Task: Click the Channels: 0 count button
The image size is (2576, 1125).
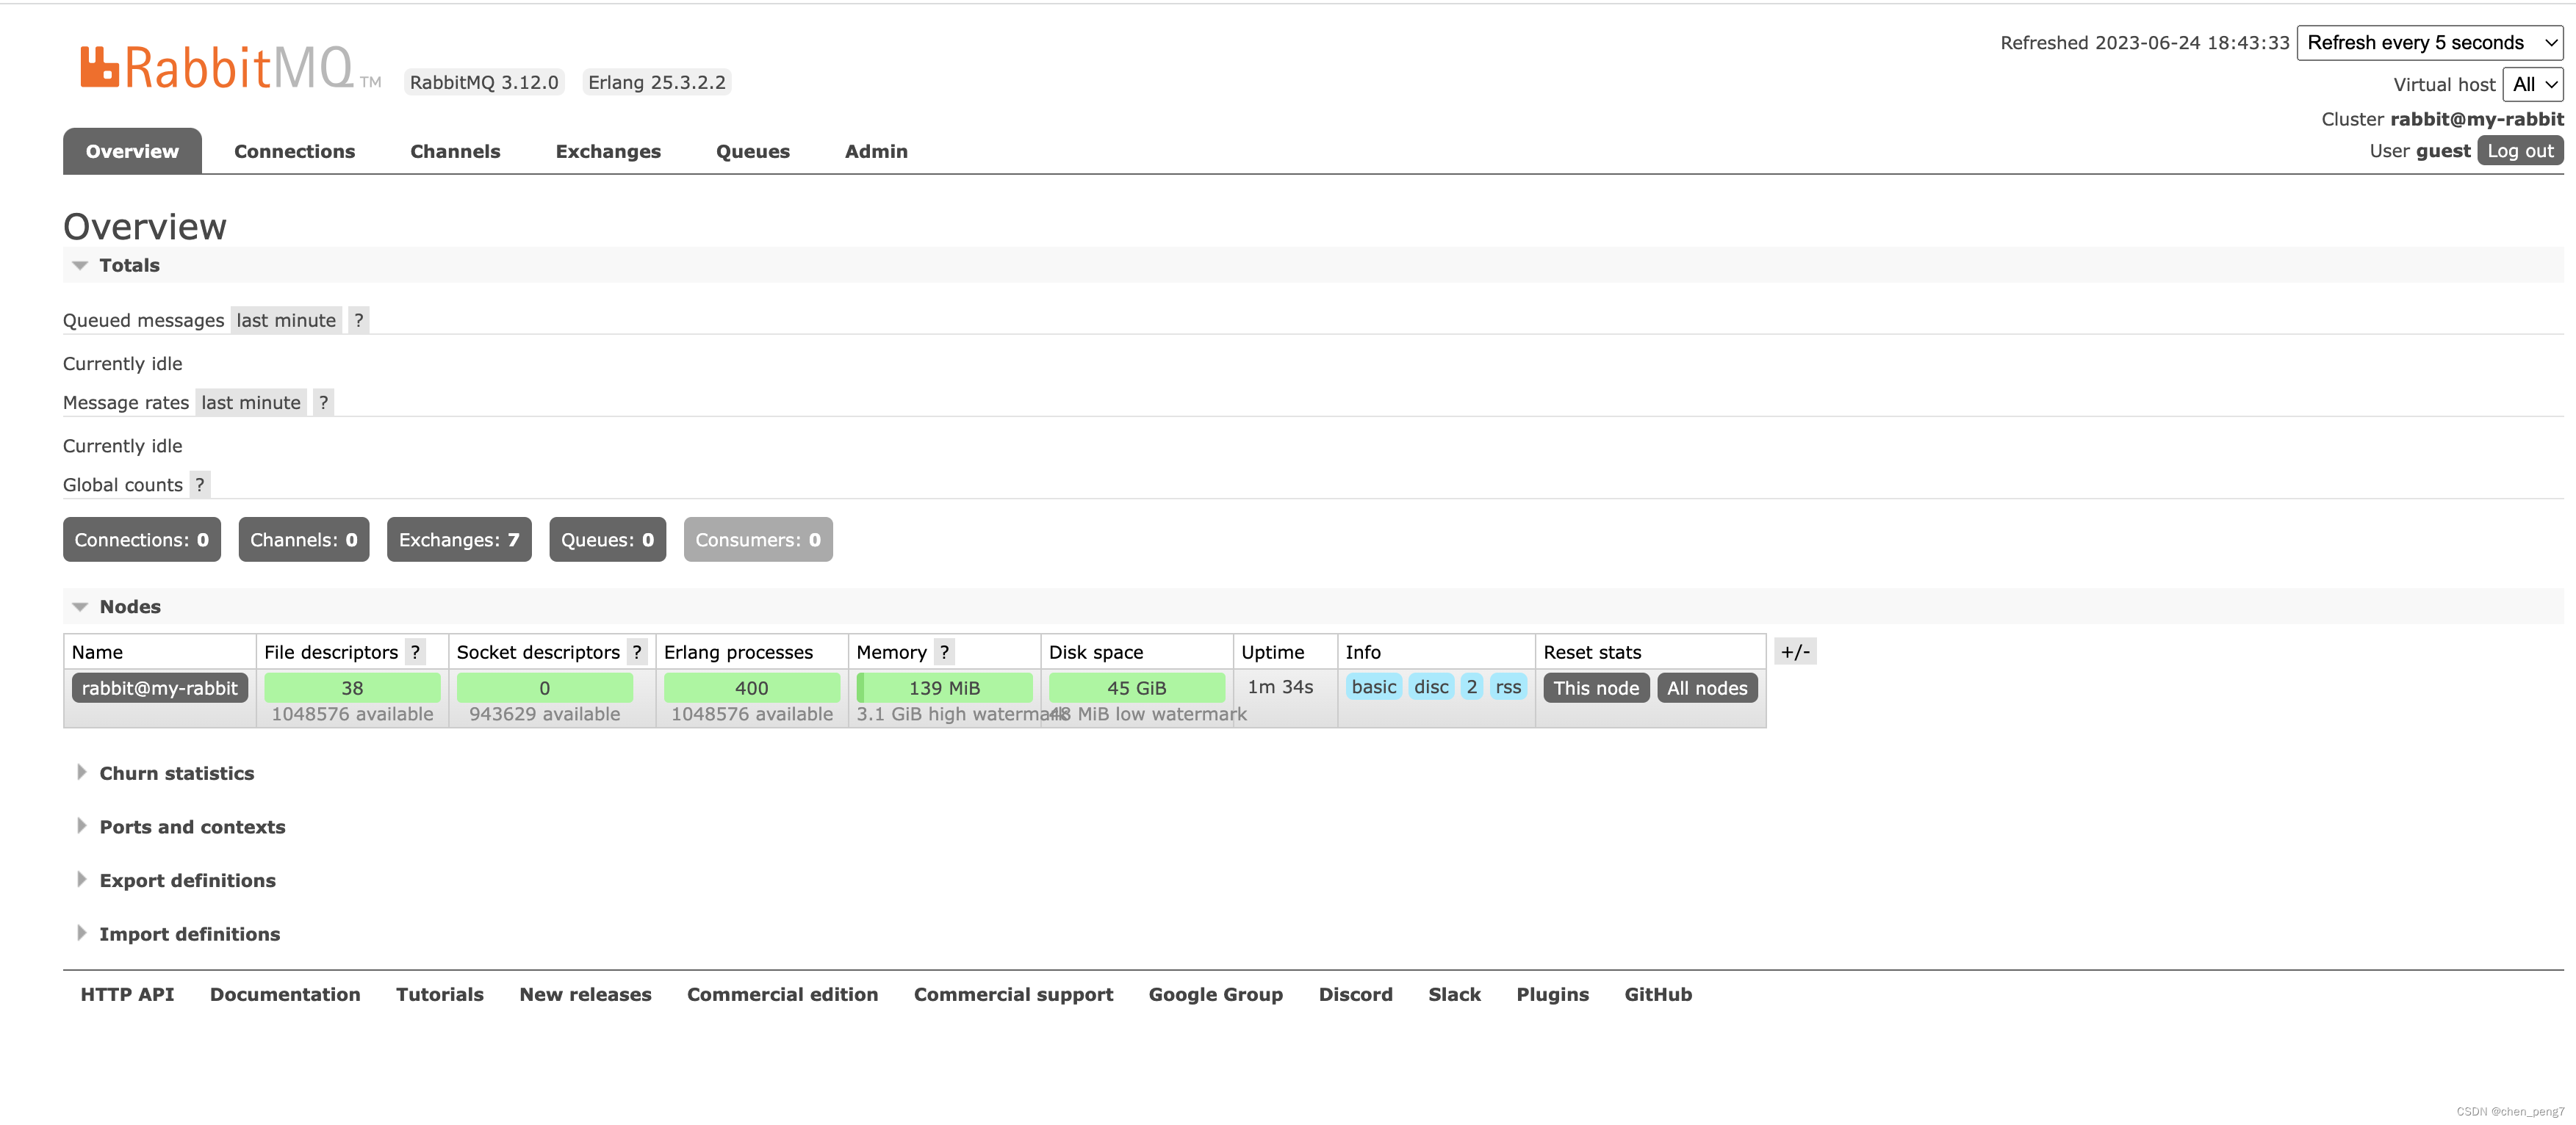Action: point(304,540)
